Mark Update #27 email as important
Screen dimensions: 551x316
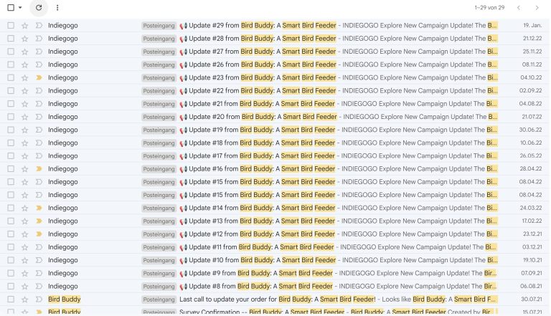(x=39, y=52)
